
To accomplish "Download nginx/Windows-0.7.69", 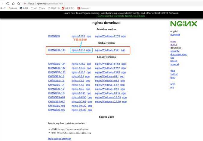I will pos(108,101).
